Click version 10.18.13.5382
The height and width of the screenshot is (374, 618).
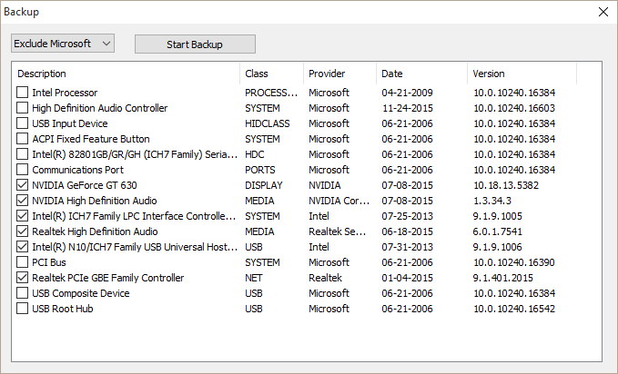coord(506,185)
